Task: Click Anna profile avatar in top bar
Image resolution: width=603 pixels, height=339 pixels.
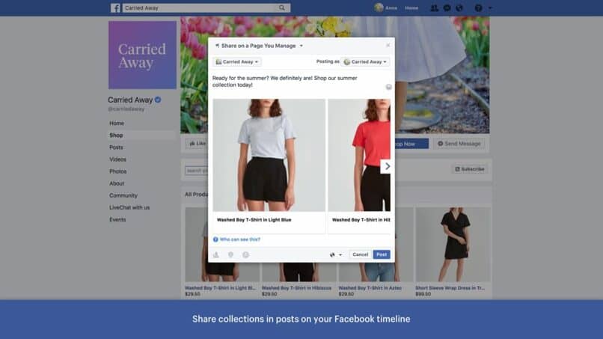Action: coord(379,7)
